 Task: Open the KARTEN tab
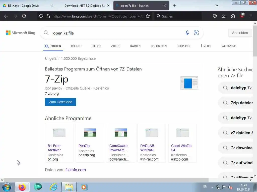tap(135, 46)
